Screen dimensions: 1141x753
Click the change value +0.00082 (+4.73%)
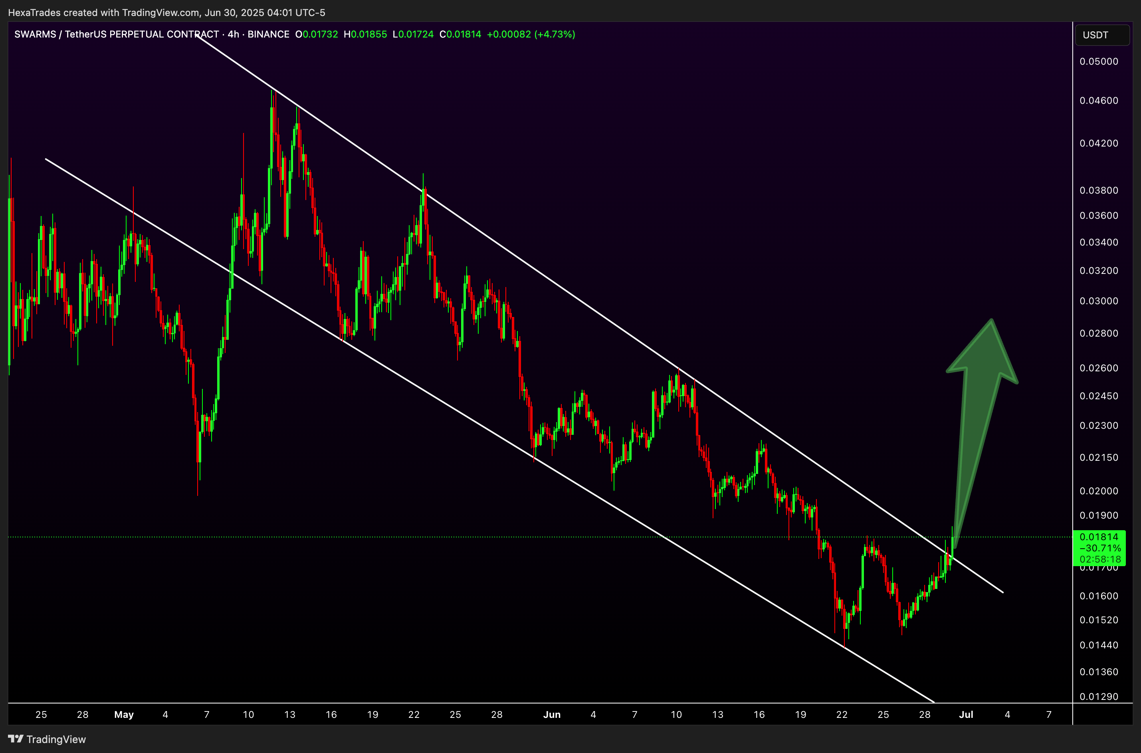pos(531,34)
